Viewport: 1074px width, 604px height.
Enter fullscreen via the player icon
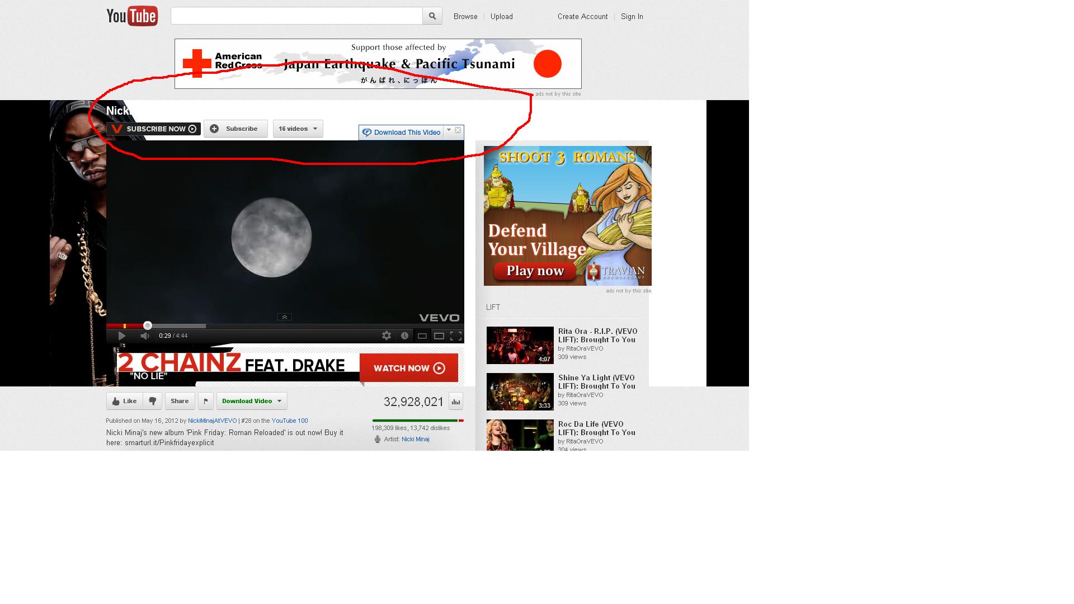(456, 336)
